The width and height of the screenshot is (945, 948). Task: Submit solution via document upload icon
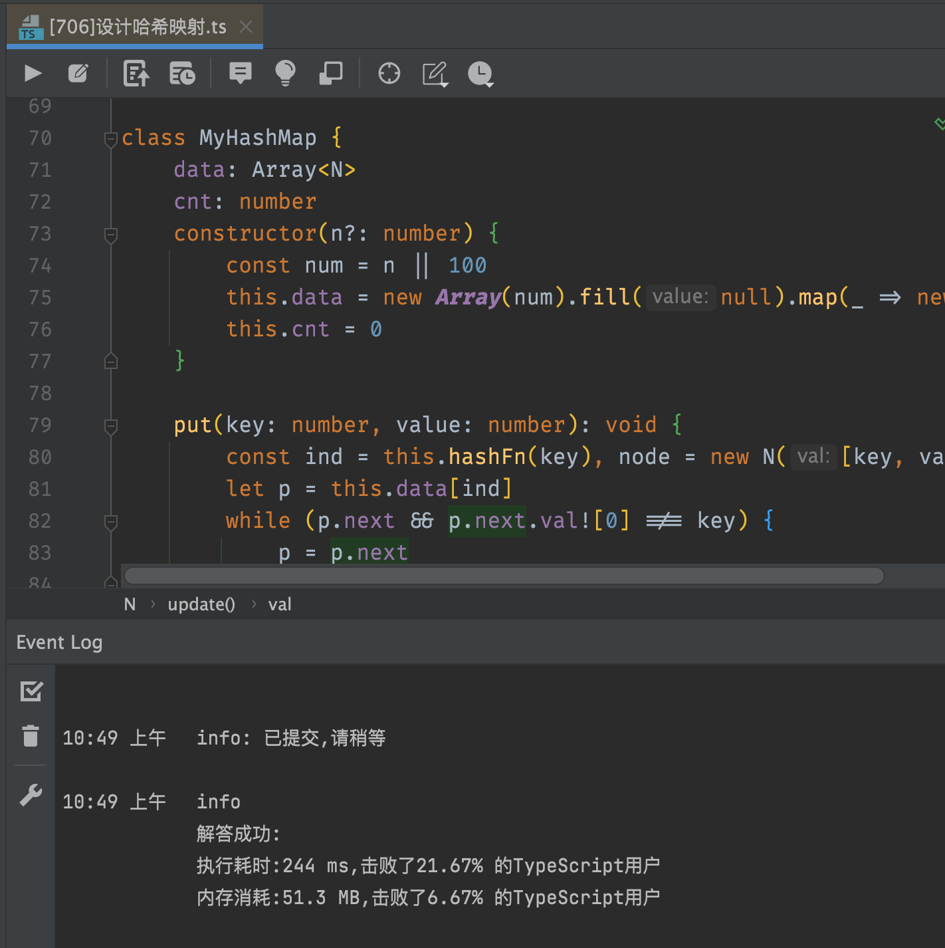(137, 73)
